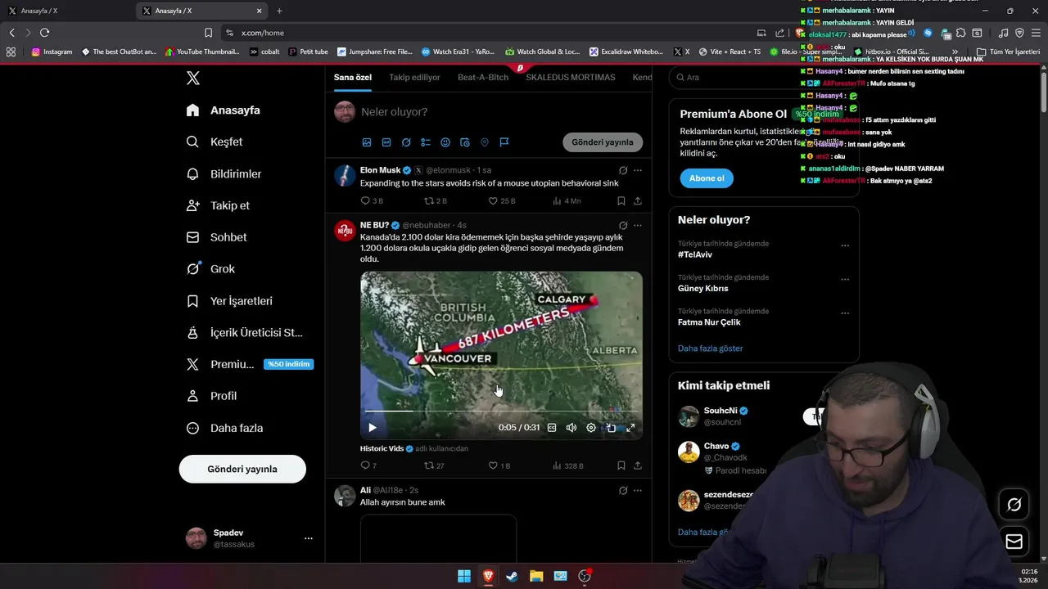Like Elon Musk's post

[501, 200]
